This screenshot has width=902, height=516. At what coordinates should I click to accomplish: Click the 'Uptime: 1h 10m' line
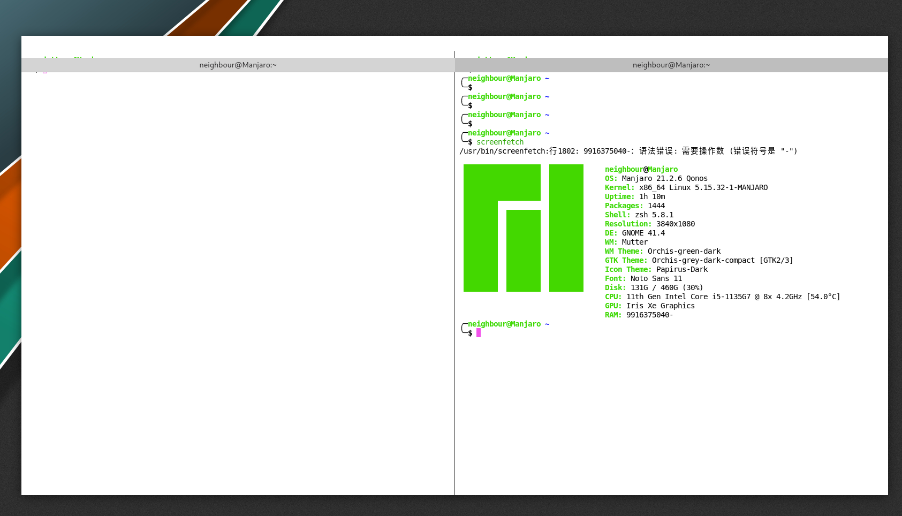tap(635, 196)
